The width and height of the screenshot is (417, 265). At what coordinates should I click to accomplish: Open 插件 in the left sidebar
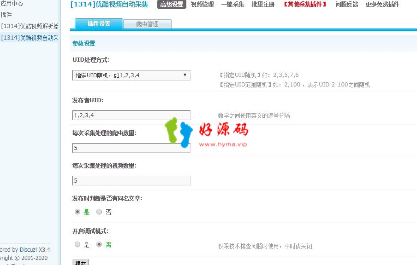click(x=6, y=15)
